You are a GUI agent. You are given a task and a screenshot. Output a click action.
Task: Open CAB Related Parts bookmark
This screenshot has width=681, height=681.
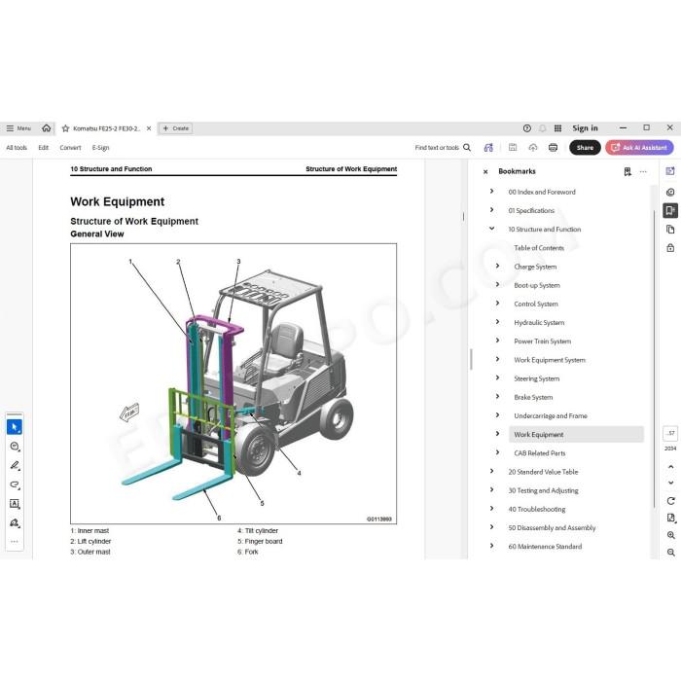tap(540, 453)
